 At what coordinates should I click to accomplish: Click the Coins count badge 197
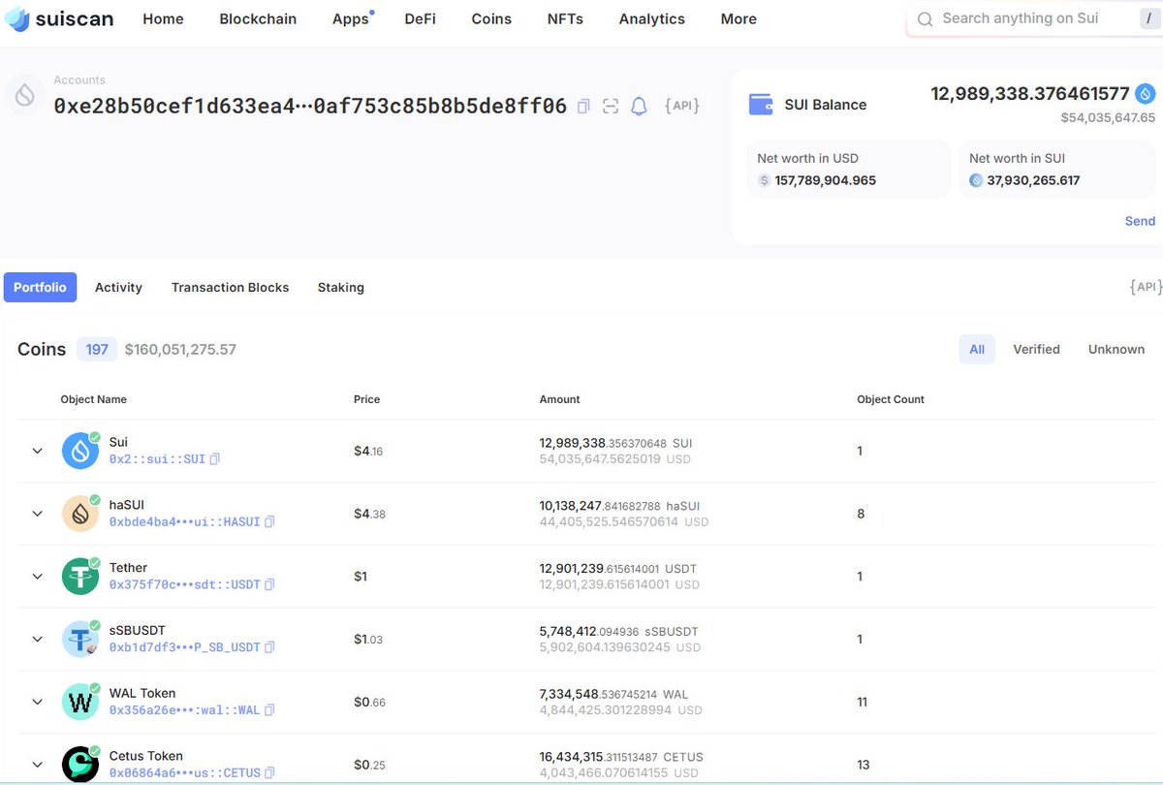click(97, 349)
